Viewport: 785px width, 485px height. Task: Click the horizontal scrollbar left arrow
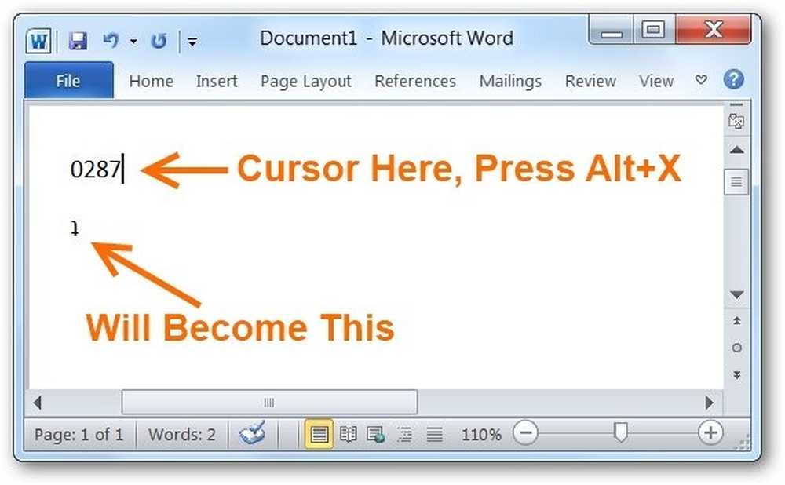[37, 403]
